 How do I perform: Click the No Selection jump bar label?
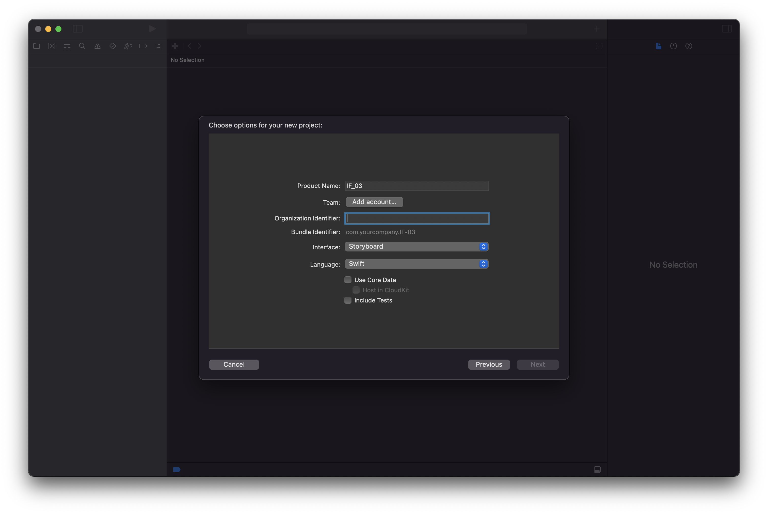click(x=187, y=60)
